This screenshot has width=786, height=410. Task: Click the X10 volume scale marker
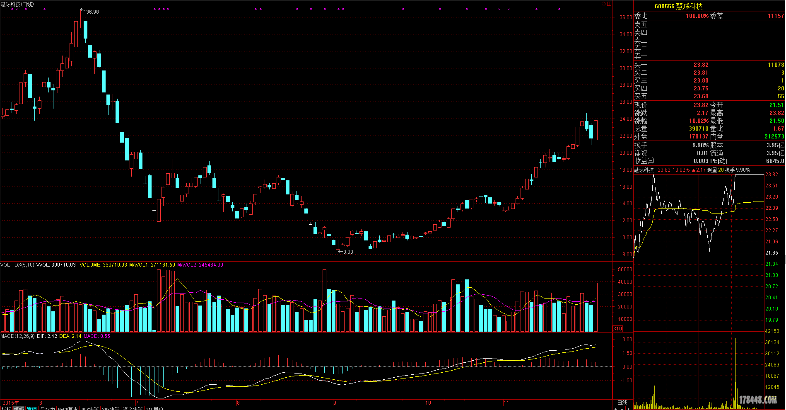(617, 328)
